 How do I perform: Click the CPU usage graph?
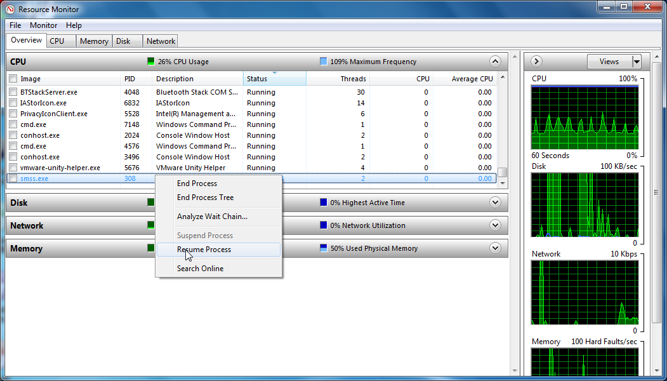click(x=584, y=117)
